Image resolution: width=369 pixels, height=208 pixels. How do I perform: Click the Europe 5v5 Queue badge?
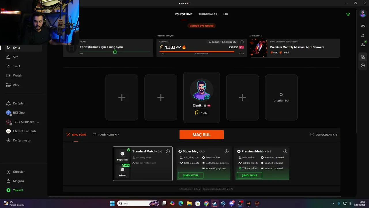tap(202, 26)
